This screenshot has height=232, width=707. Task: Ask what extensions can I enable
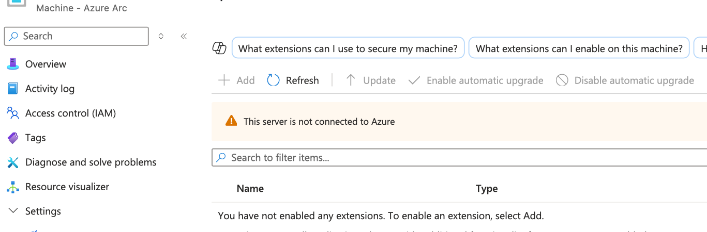coord(579,48)
